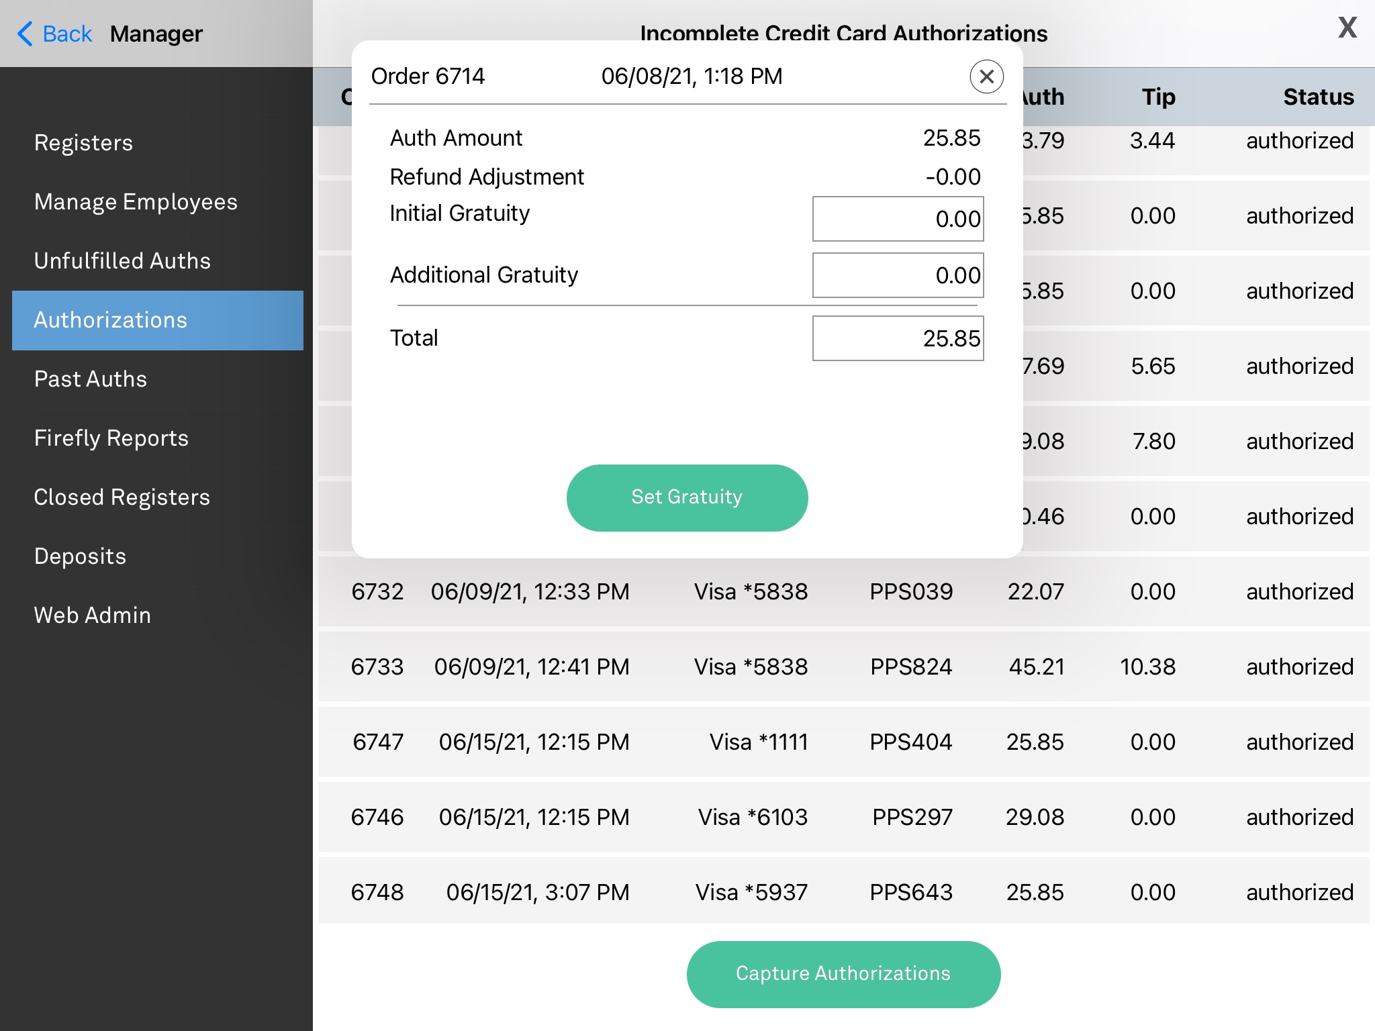Open Manage Employees section
The image size is (1375, 1031).
pyautogui.click(x=136, y=202)
